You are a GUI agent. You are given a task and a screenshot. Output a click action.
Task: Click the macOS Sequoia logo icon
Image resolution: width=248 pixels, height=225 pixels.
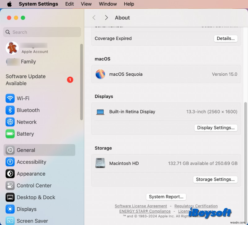point(100,74)
